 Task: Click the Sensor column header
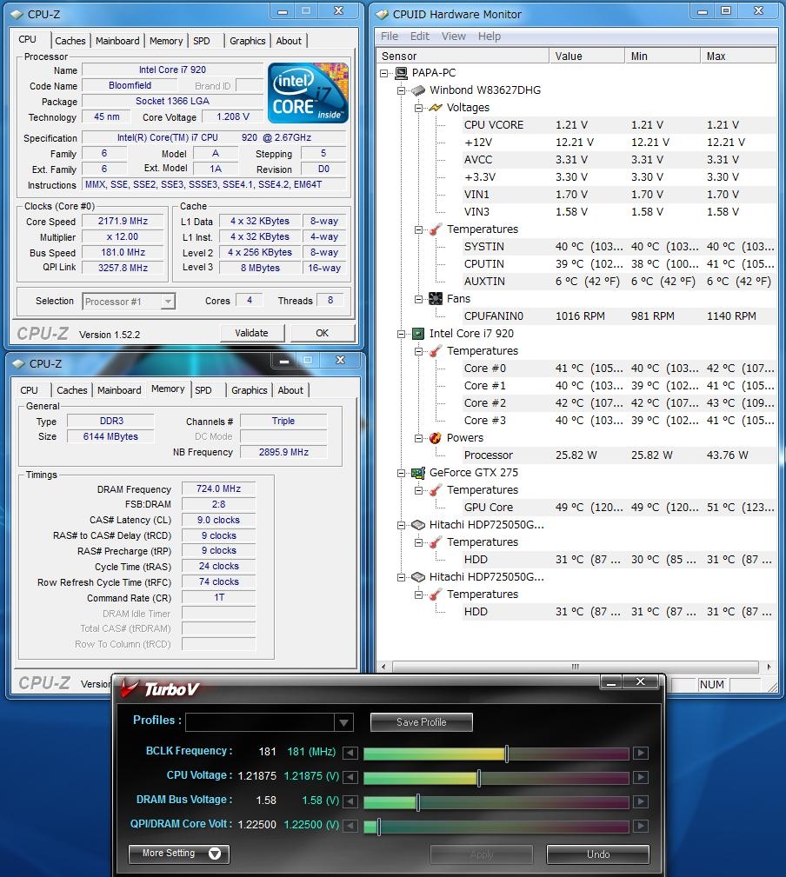click(463, 56)
